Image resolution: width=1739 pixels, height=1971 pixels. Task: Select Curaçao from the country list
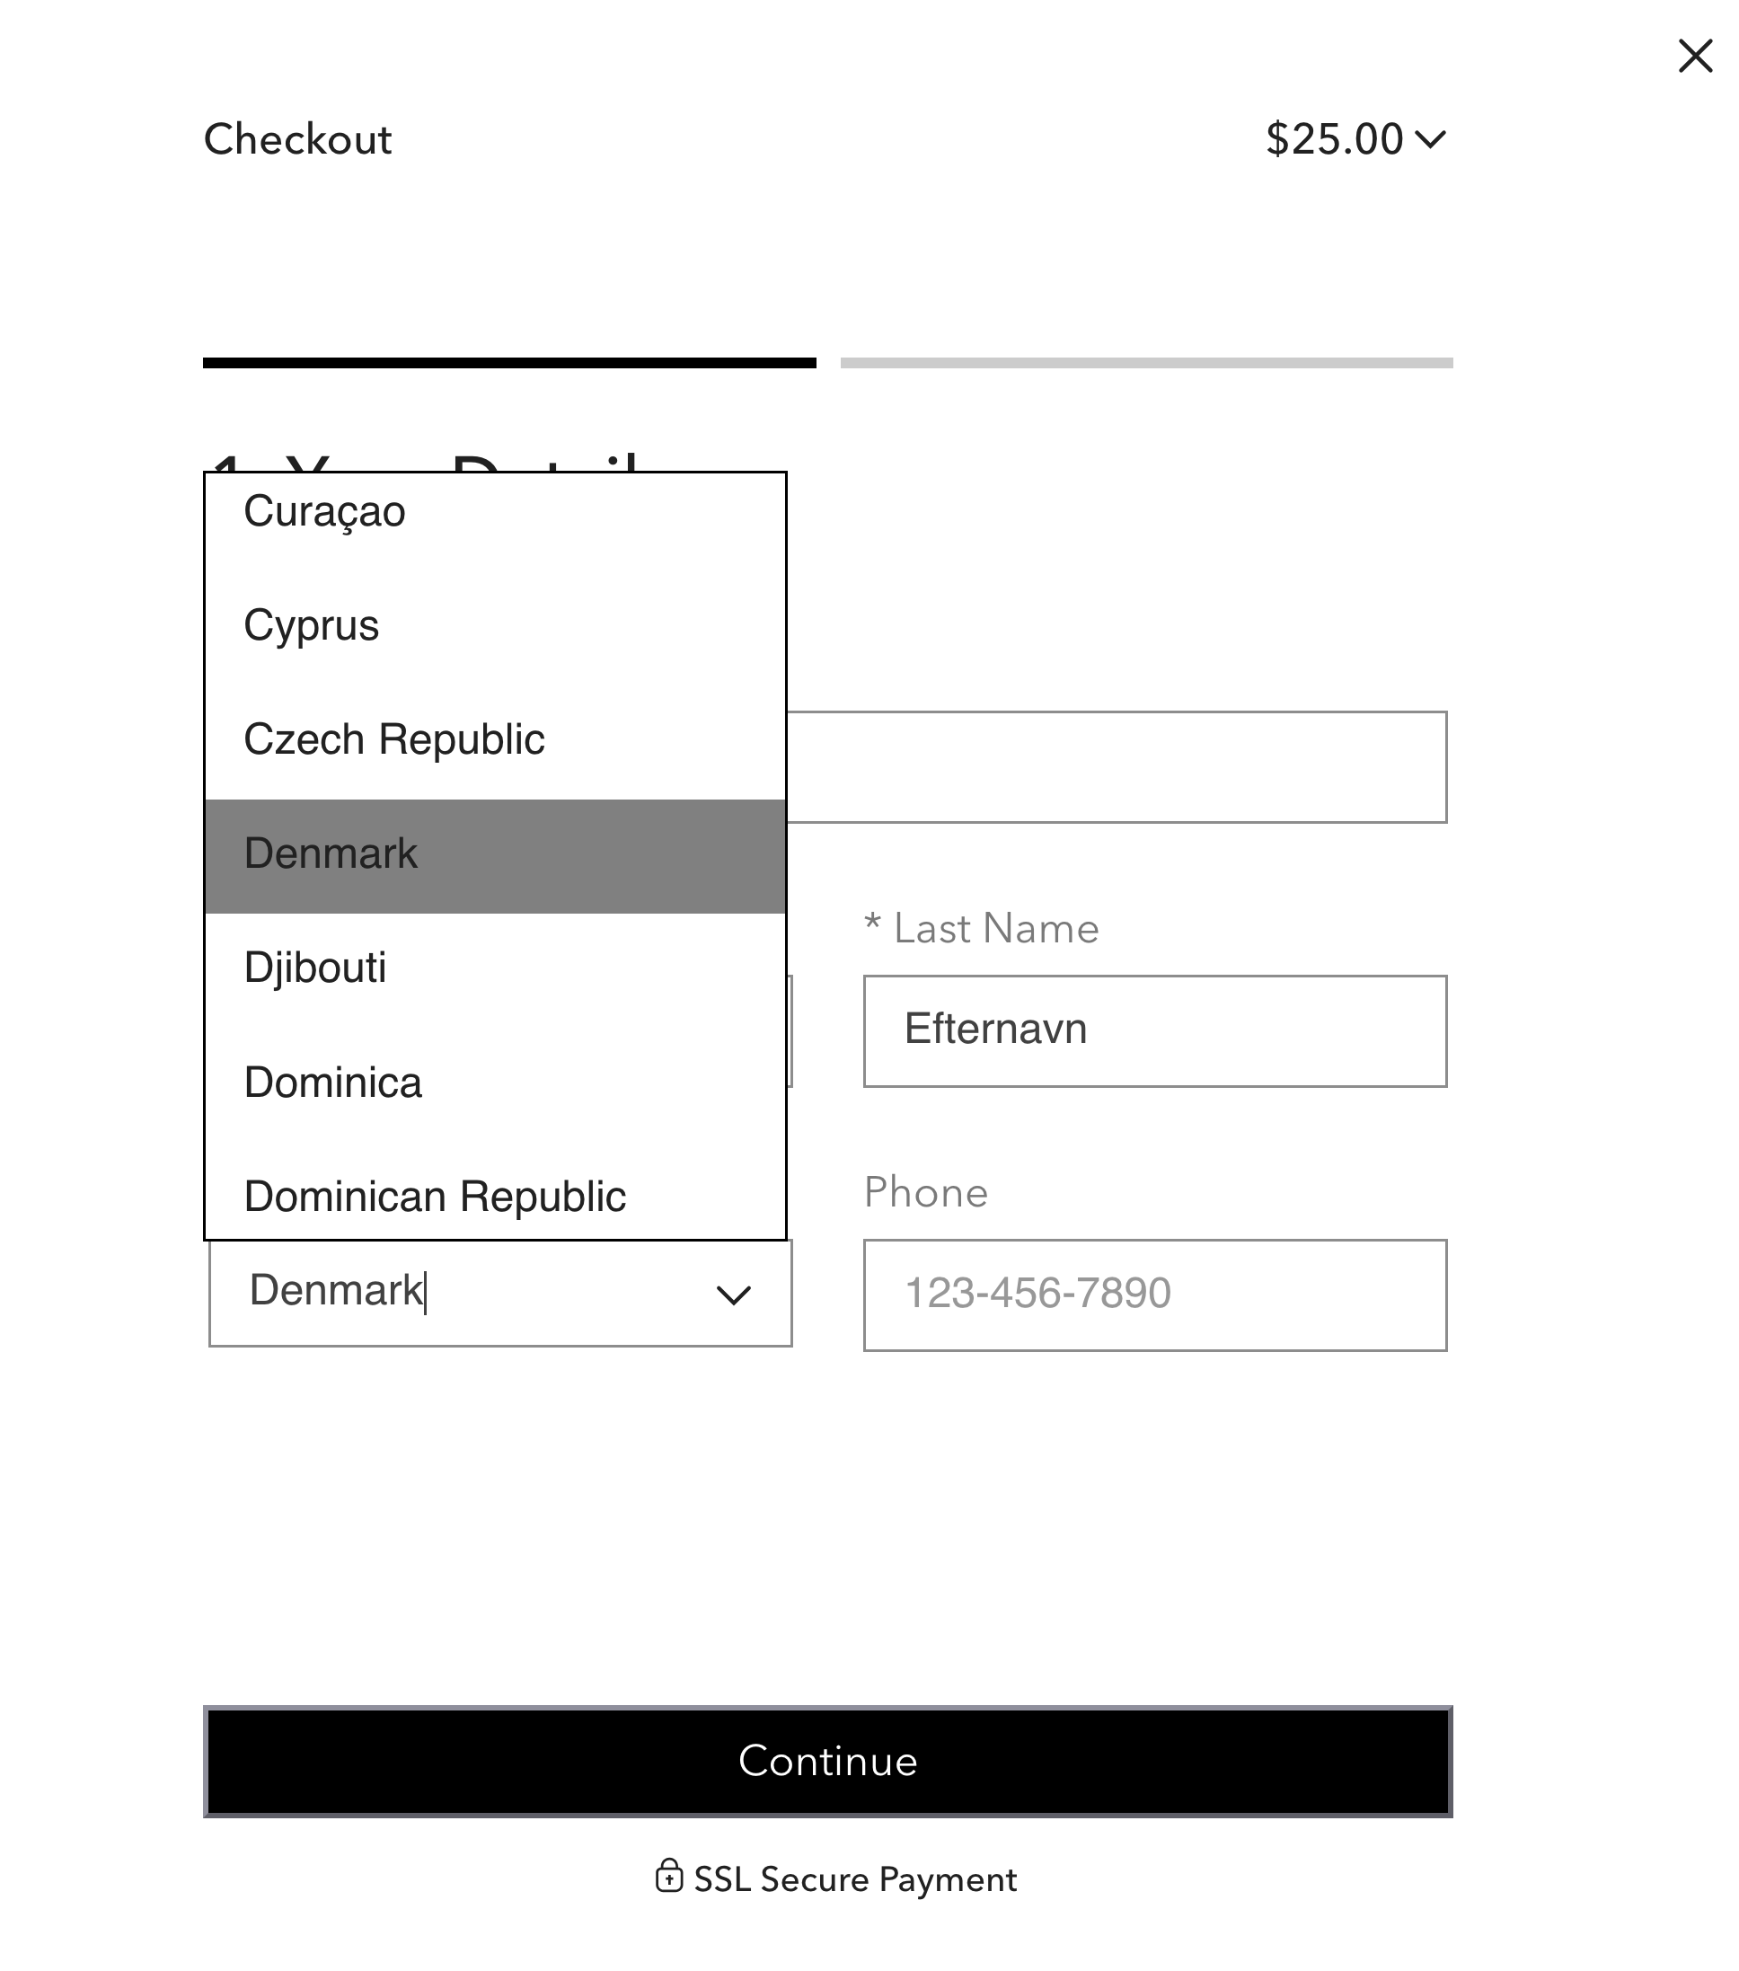pyautogui.click(x=325, y=511)
